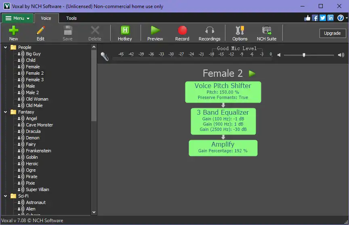Viewport: 349px width, 225px height.
Task: Open dropdown arrow beside Help icon
Action: pos(347,18)
